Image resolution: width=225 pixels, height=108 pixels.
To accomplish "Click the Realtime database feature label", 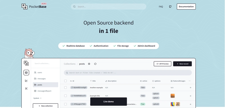I will 75,46.
